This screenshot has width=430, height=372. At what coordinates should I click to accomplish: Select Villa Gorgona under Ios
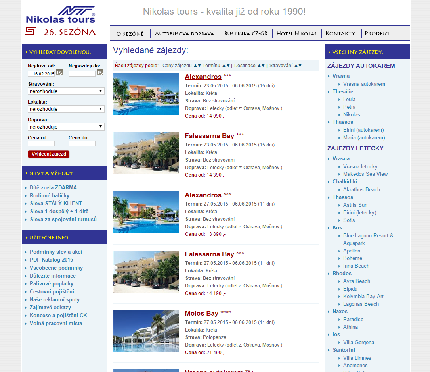pyautogui.click(x=358, y=343)
